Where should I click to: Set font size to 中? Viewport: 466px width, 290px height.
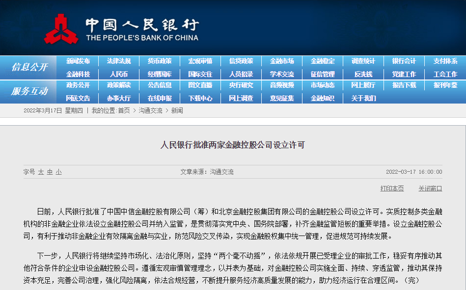coord(50,172)
